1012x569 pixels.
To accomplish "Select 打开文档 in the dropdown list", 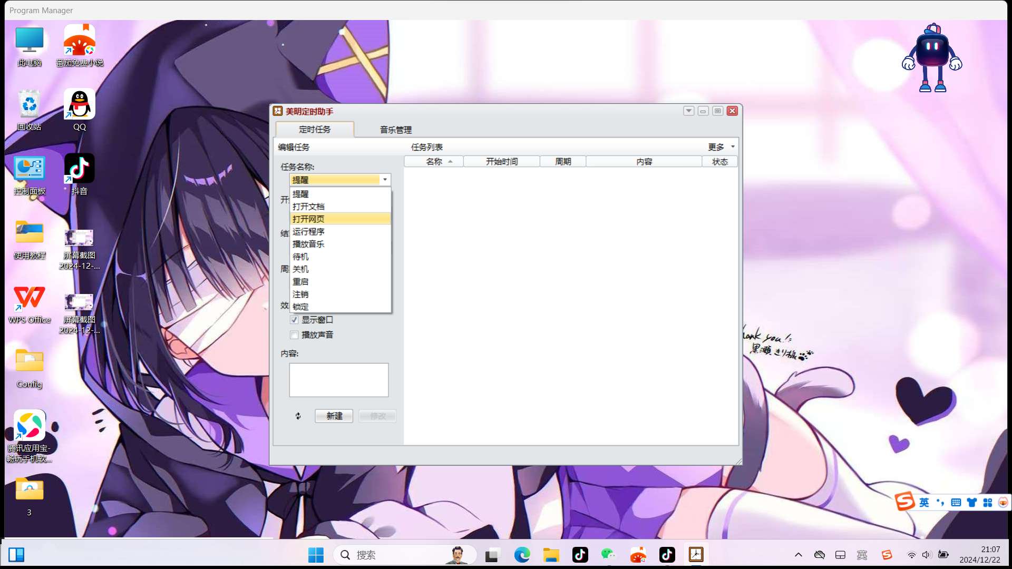I will point(340,207).
